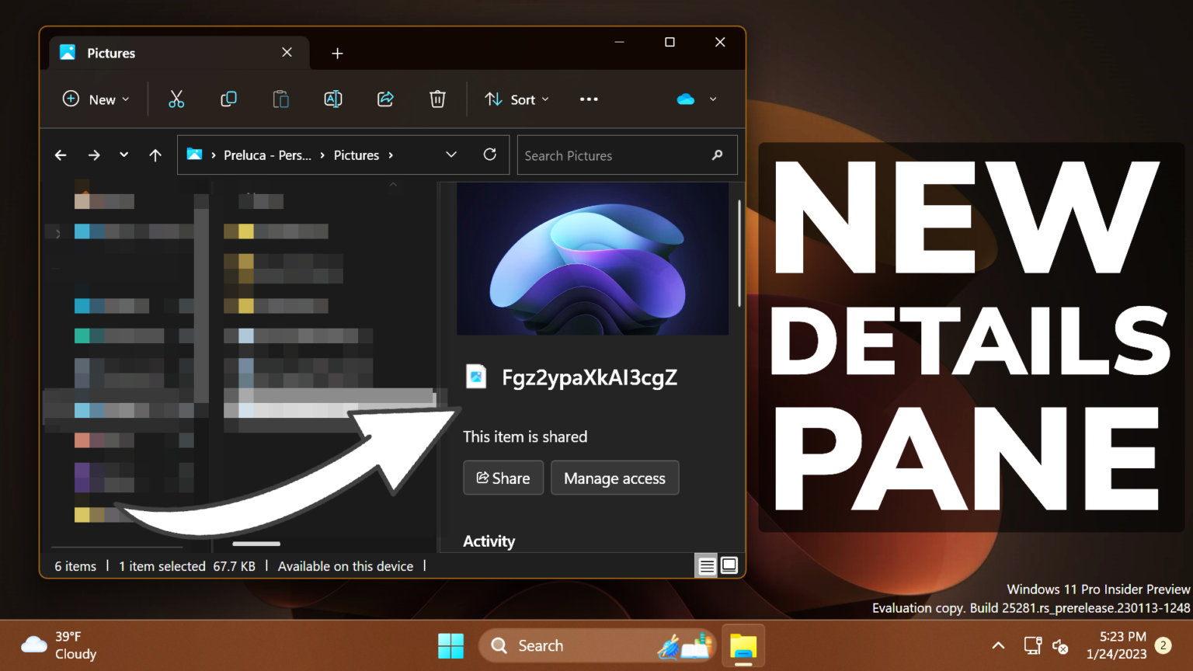This screenshot has height=671, width=1193.
Task: Open the New item dropdown
Action: click(95, 99)
